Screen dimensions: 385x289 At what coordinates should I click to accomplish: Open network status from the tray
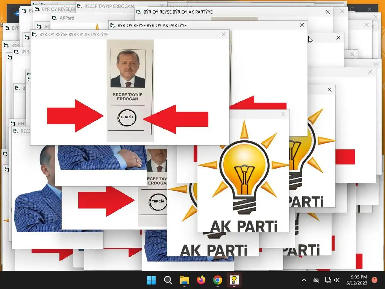point(328,280)
